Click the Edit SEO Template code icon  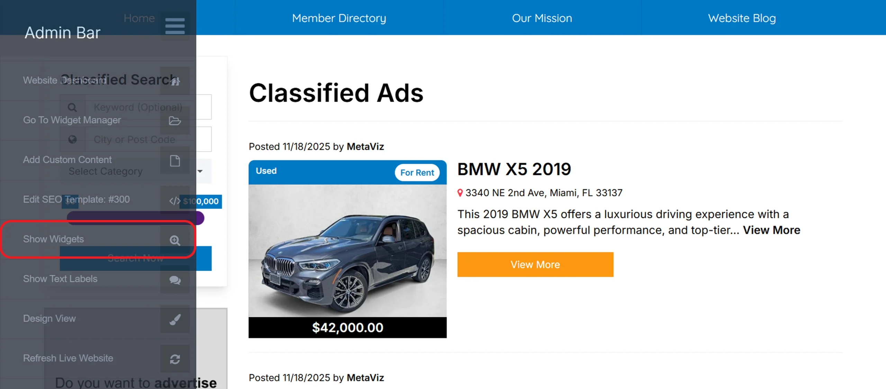(x=174, y=201)
